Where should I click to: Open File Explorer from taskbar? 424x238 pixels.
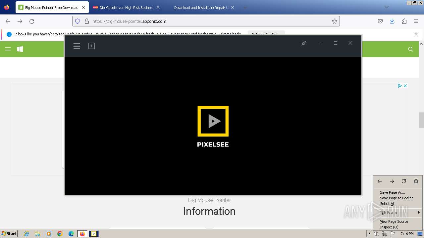tap(37, 234)
